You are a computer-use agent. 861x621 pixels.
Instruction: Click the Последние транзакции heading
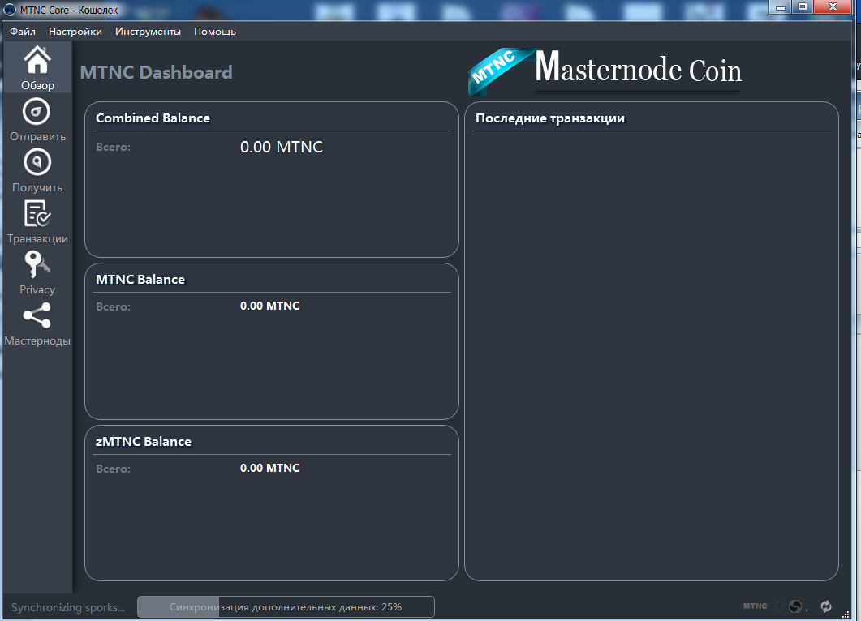550,118
